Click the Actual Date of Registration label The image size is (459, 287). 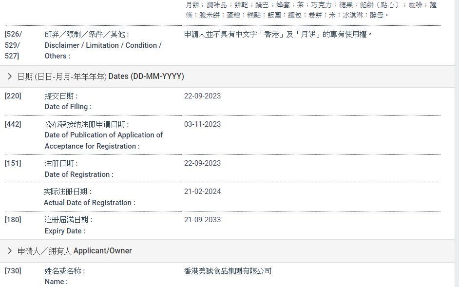[x=90, y=197]
